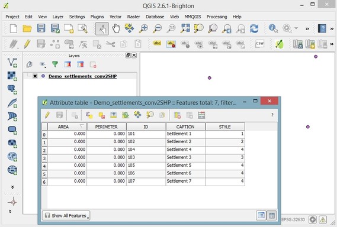Switch attribute table to form view

(x=261, y=215)
